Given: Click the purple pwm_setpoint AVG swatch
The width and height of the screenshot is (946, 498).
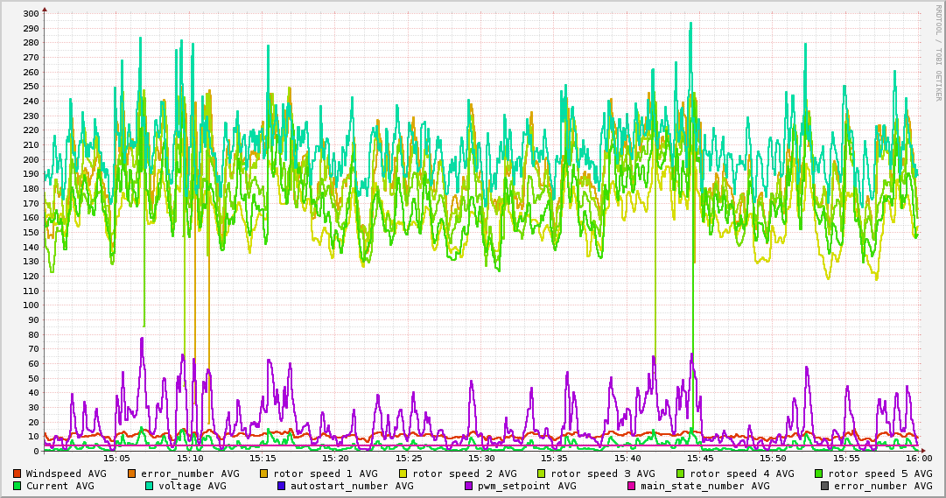Looking at the screenshot, I should click(x=469, y=486).
